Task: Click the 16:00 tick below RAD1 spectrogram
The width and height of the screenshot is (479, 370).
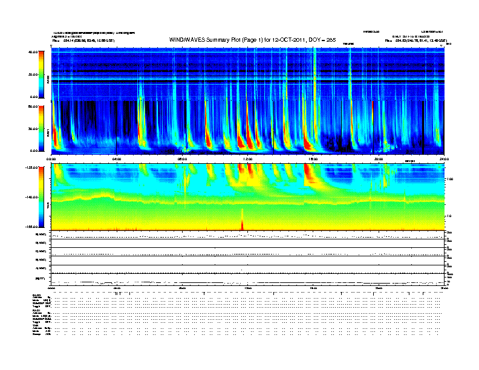Action: (x=313, y=159)
